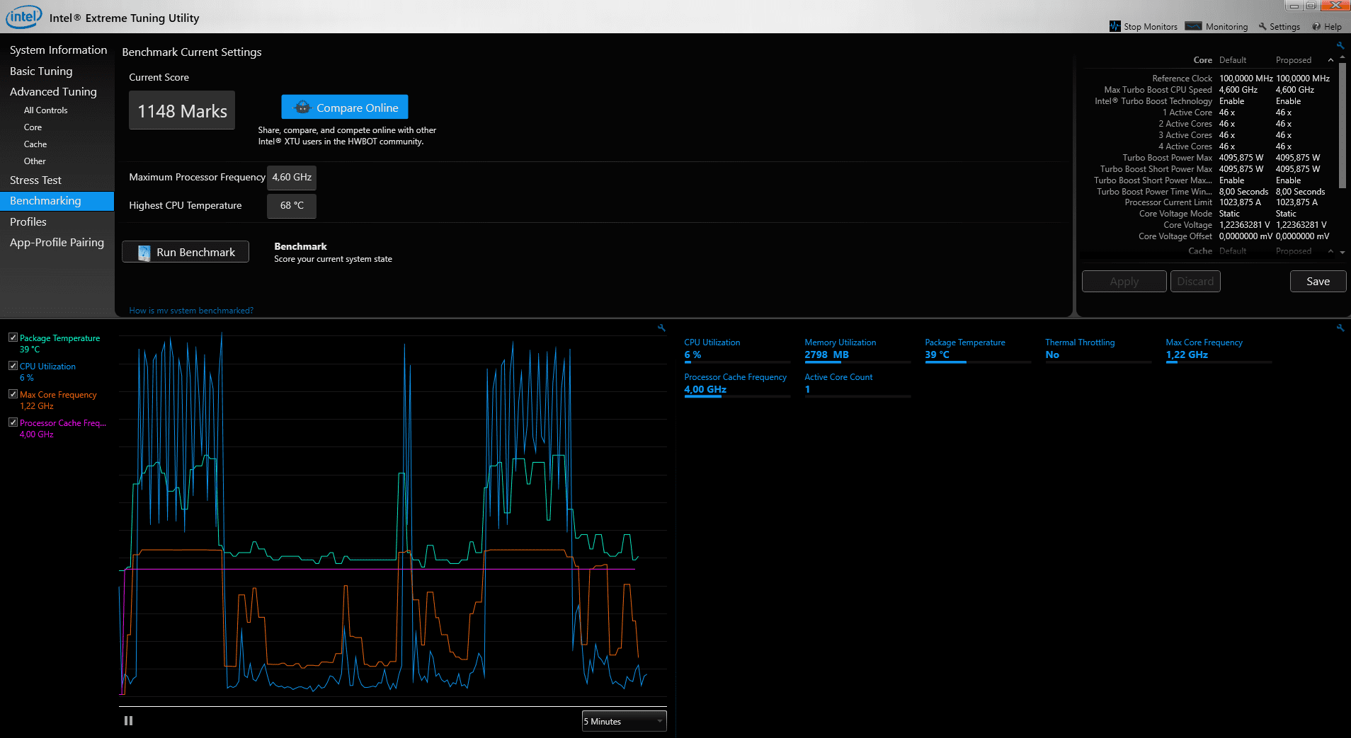Click the CPU Utilization monitor tile
Image resolution: width=1351 pixels, height=738 pixels.
pos(737,350)
